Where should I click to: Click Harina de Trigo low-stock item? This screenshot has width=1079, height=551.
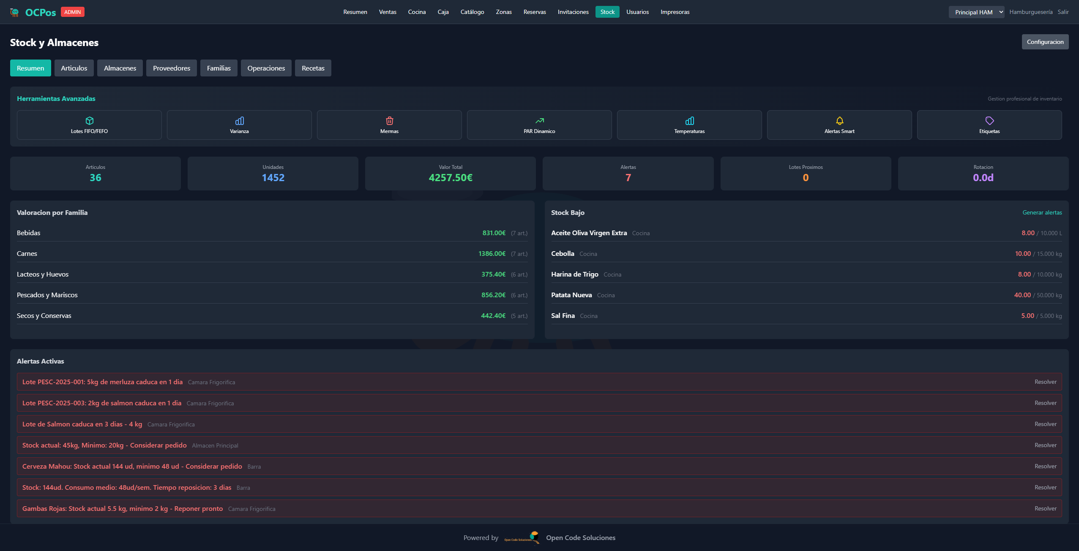[806, 274]
